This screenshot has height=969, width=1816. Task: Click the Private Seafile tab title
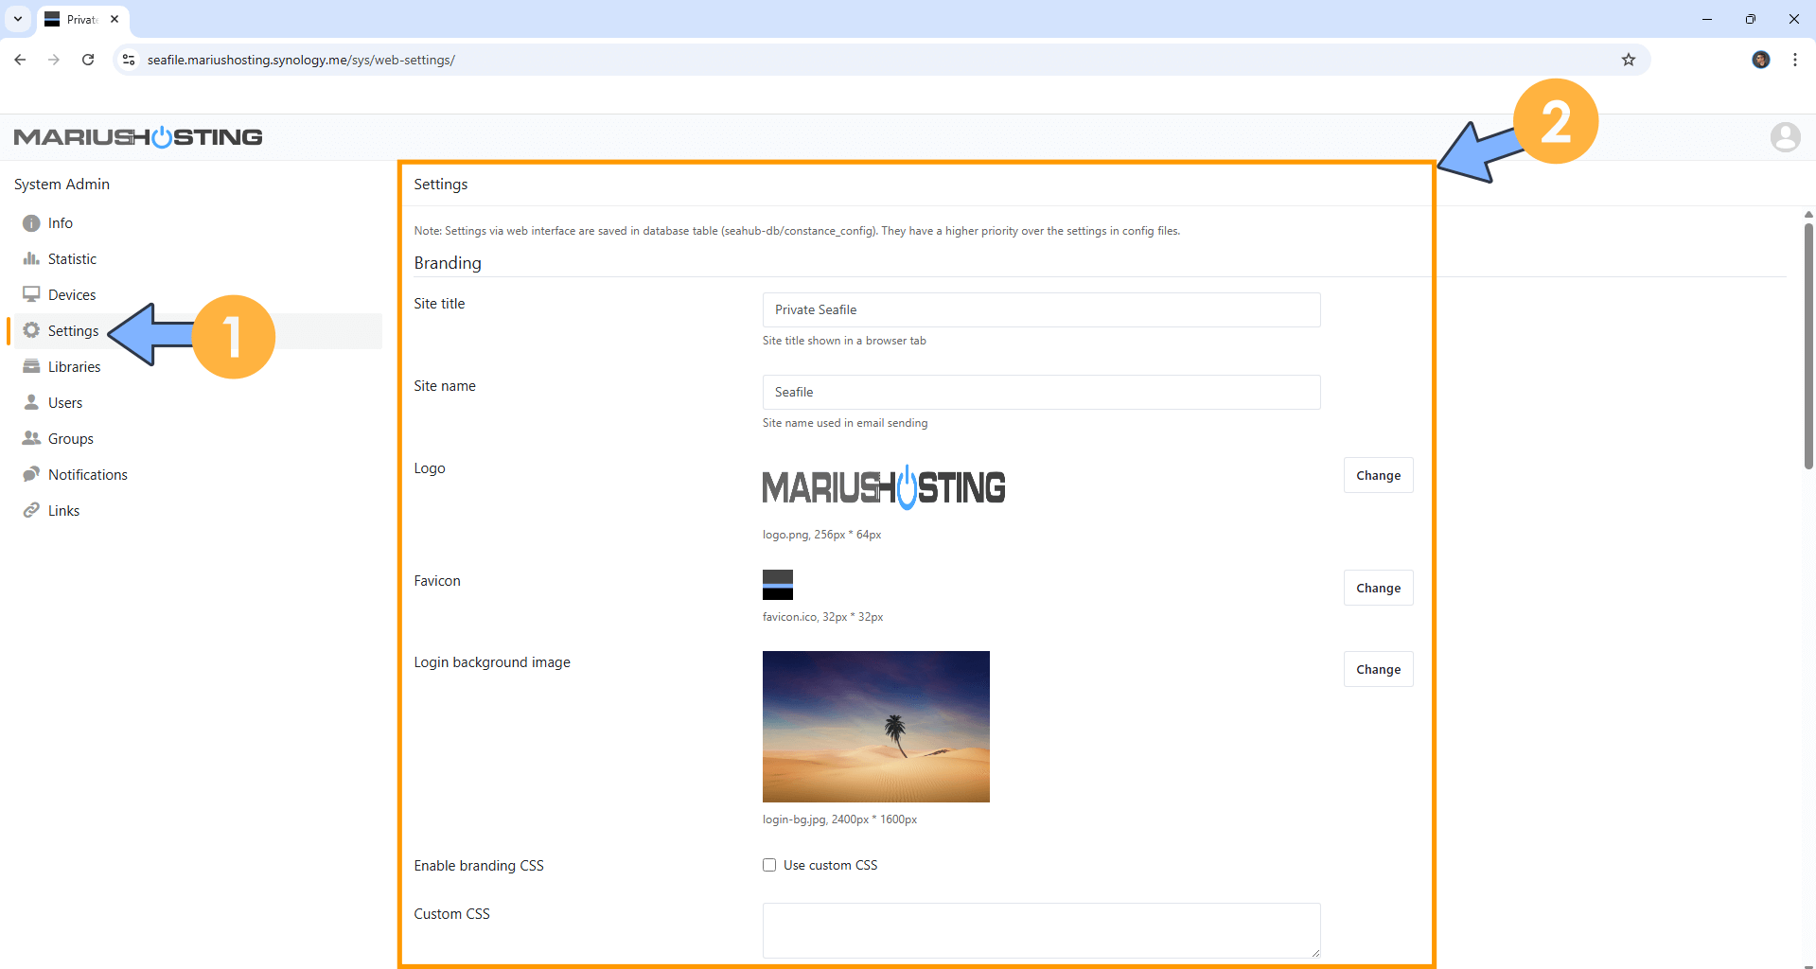pos(82,19)
